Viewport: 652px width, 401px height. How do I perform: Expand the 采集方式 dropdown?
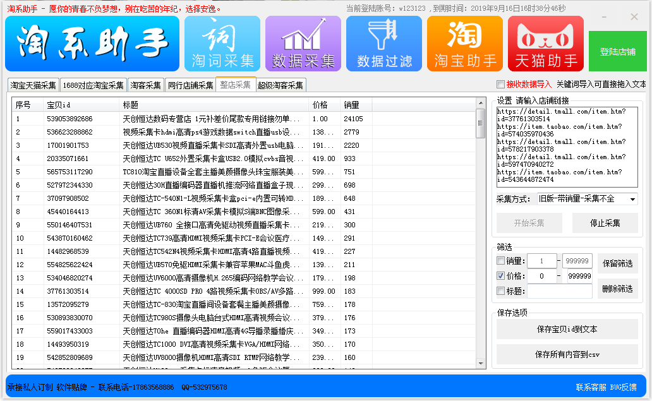632,200
